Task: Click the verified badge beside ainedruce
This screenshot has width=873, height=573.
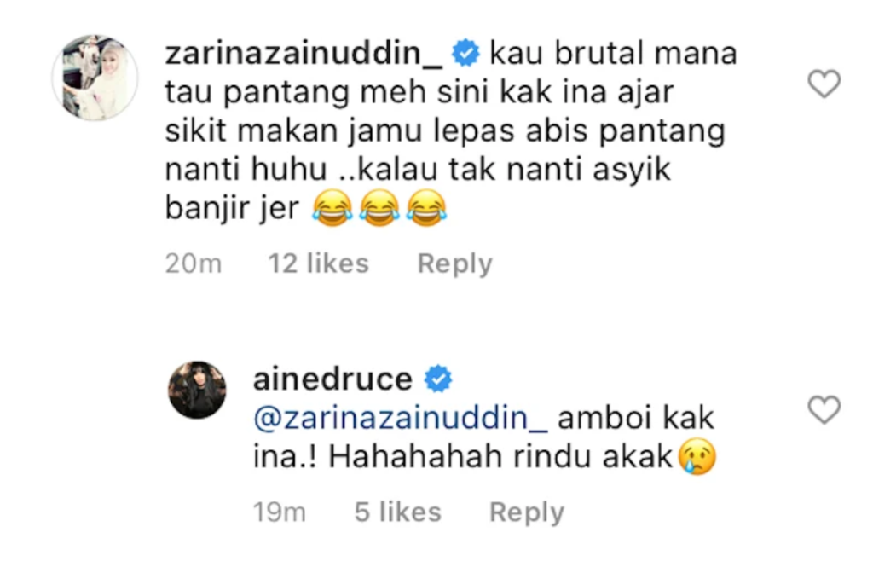Action: 438,379
